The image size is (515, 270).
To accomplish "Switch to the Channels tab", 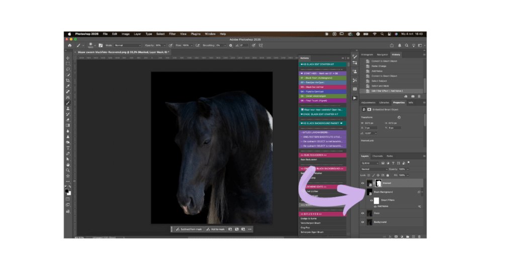I will (377, 156).
